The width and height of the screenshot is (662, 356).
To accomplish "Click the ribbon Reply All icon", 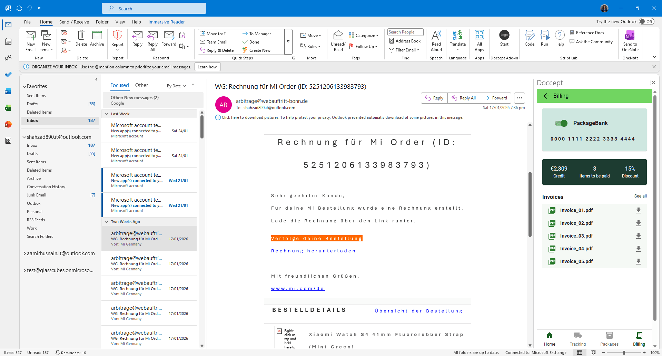I will [152, 41].
